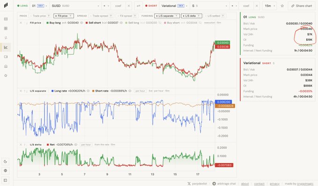Enable the L/S settled funding panel

coord(215,16)
